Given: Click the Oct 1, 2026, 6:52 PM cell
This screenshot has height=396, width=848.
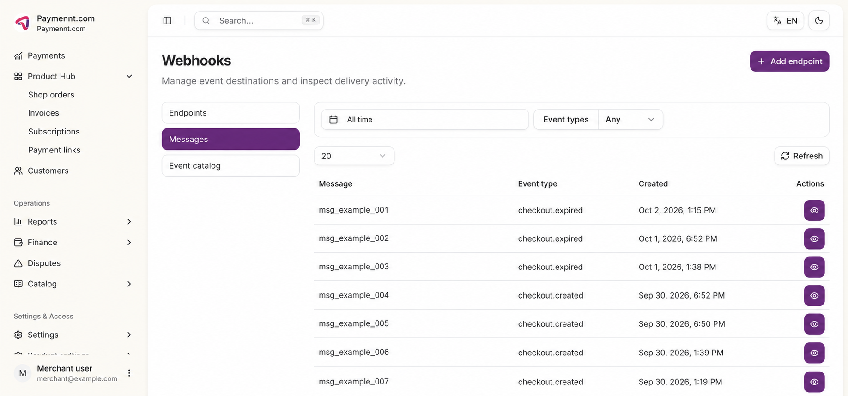Looking at the screenshot, I should pos(678,239).
